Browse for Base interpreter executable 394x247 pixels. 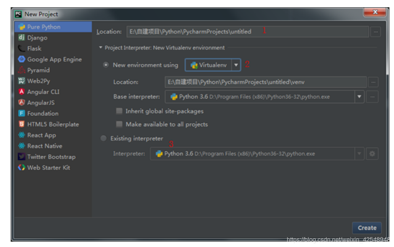coord(372,97)
